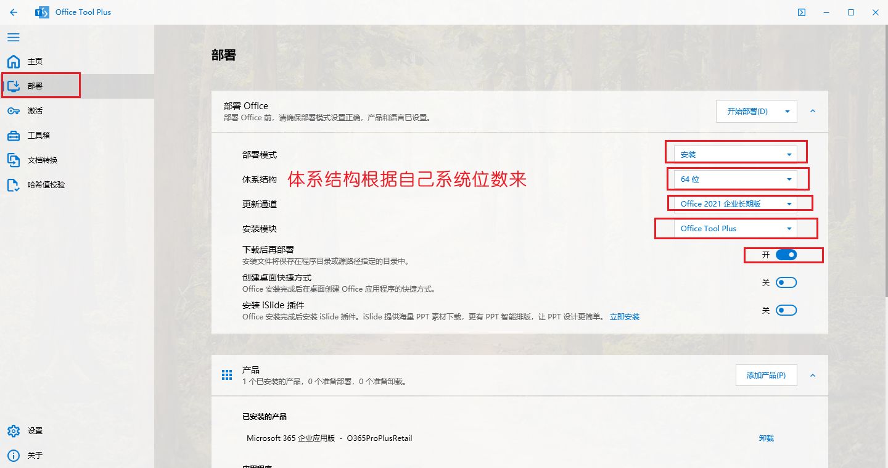This screenshot has height=468, width=888.
Task: Click the back arrow in title bar
Action: (x=14, y=12)
